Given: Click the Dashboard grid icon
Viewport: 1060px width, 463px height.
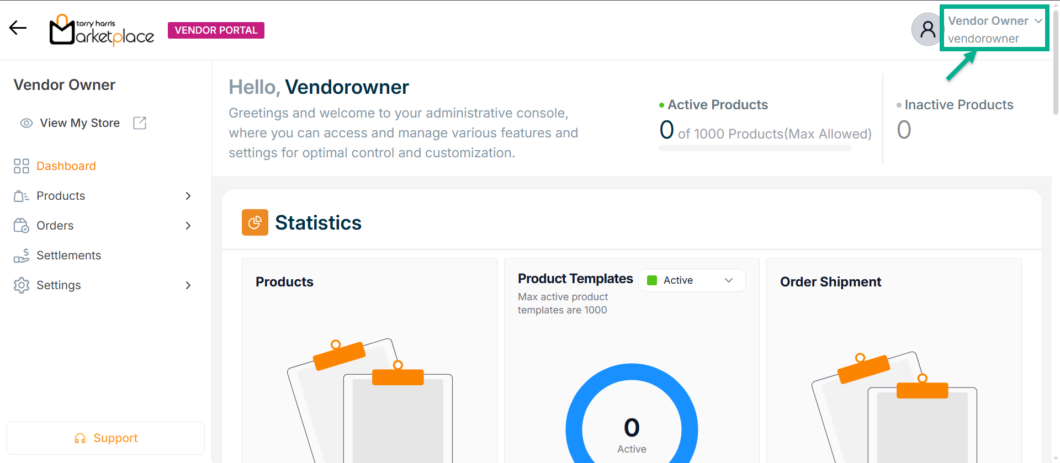Looking at the screenshot, I should (x=22, y=166).
